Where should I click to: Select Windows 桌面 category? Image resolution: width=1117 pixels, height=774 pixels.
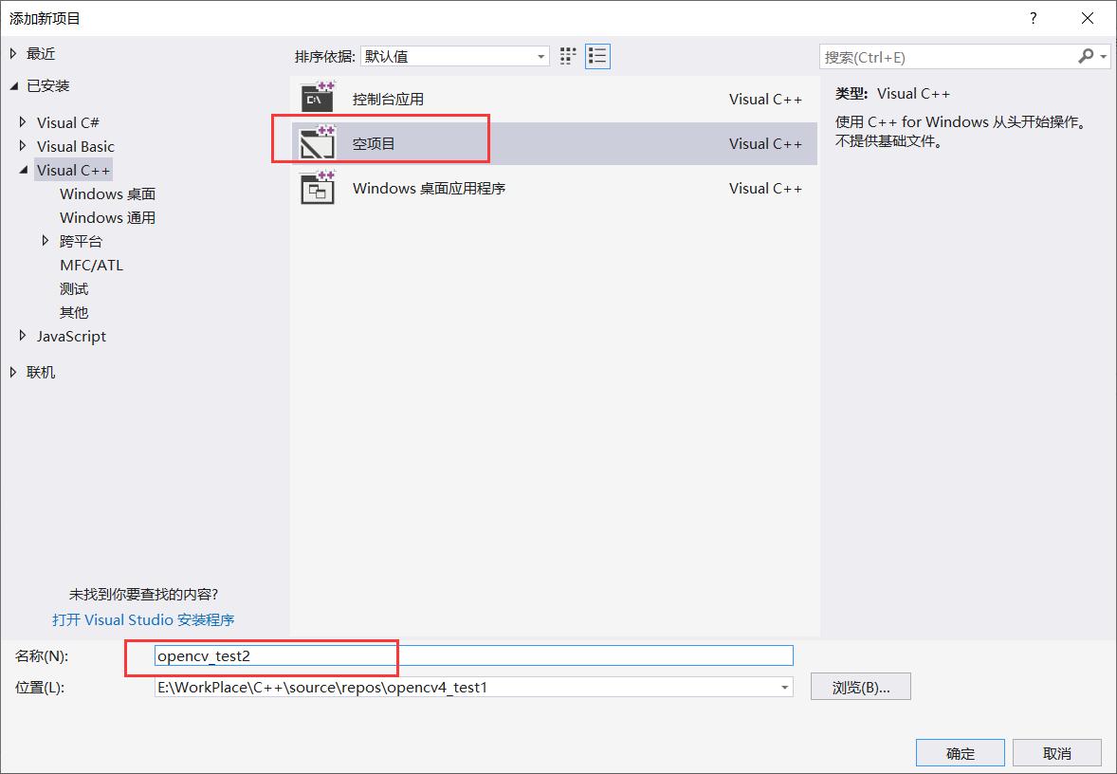point(107,193)
